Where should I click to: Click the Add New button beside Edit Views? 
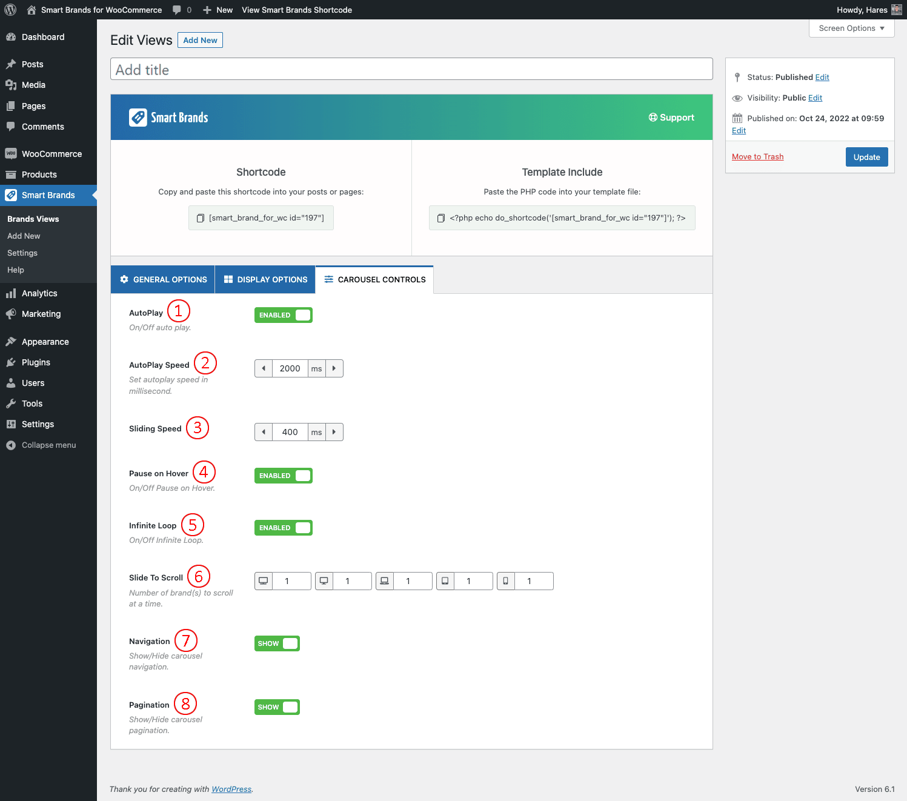(200, 40)
